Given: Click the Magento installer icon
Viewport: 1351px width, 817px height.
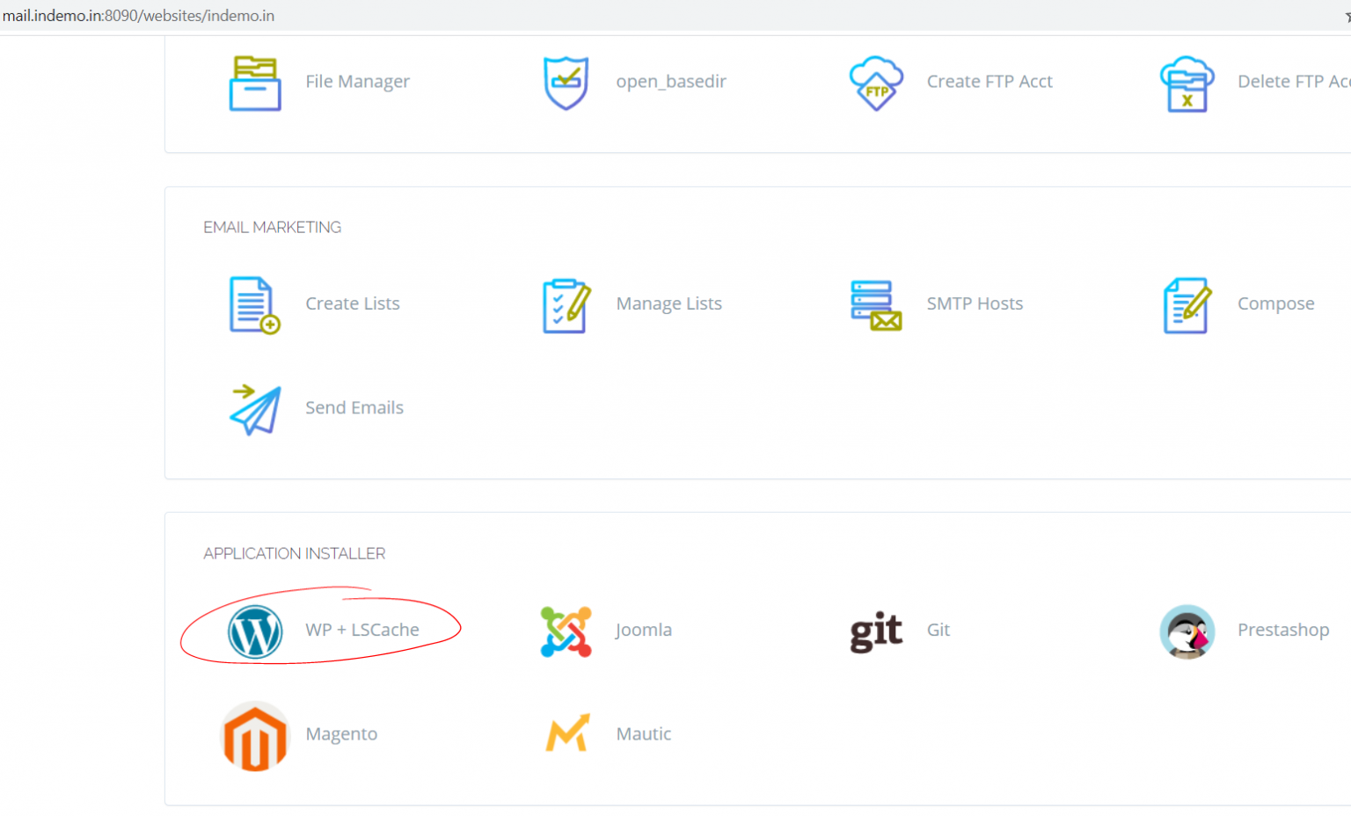Looking at the screenshot, I should (255, 736).
